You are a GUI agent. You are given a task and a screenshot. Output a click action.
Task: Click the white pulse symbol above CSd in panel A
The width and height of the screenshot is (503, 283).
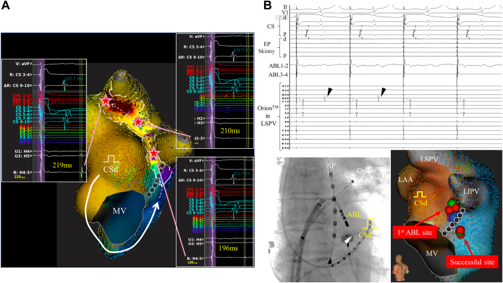[x=111, y=159]
